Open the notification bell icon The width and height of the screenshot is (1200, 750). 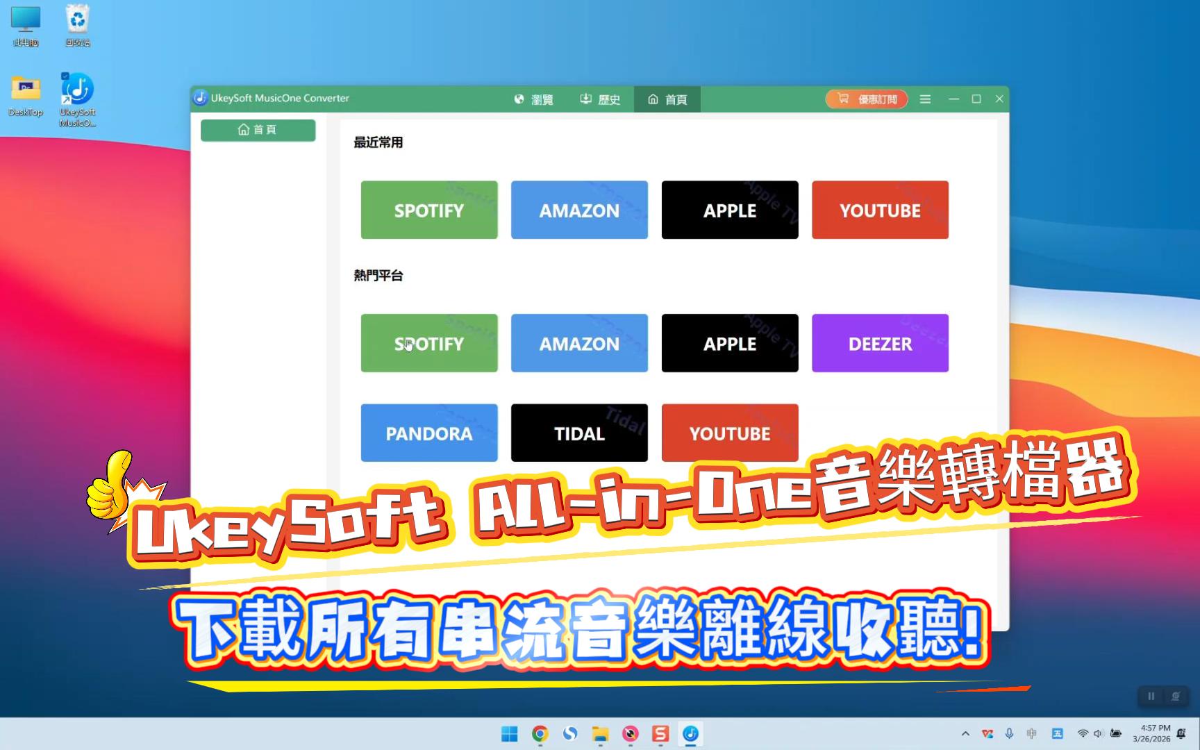[x=1181, y=734]
